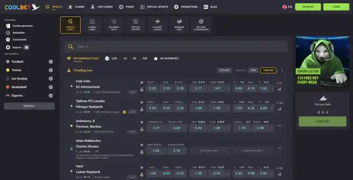
Task: Open Betbuilder from the sidebar
Action: [x=16, y=33]
